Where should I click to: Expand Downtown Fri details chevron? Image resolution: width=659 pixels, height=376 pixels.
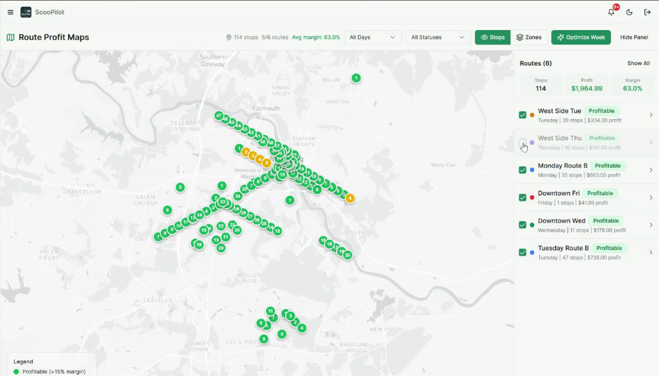tap(651, 197)
